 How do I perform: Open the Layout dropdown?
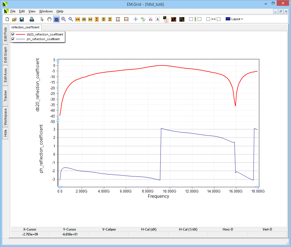tap(234, 19)
